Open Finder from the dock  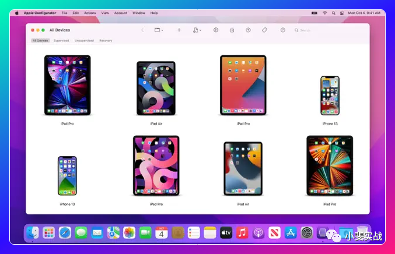point(33,232)
